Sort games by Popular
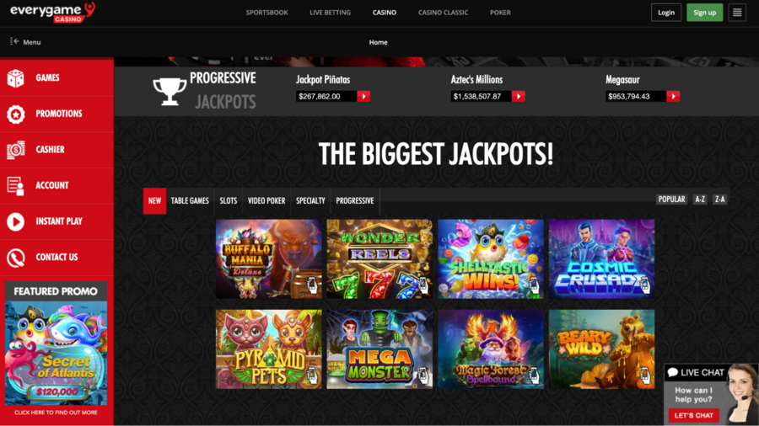Screen dimensions: 759x426 tap(671, 199)
